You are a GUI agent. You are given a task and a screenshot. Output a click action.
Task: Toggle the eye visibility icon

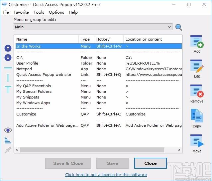click(x=8, y=130)
